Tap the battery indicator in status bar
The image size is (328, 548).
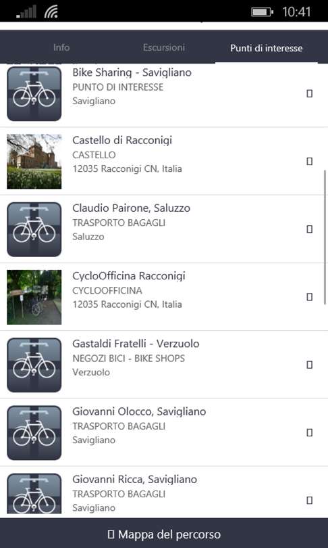pyautogui.click(x=262, y=12)
